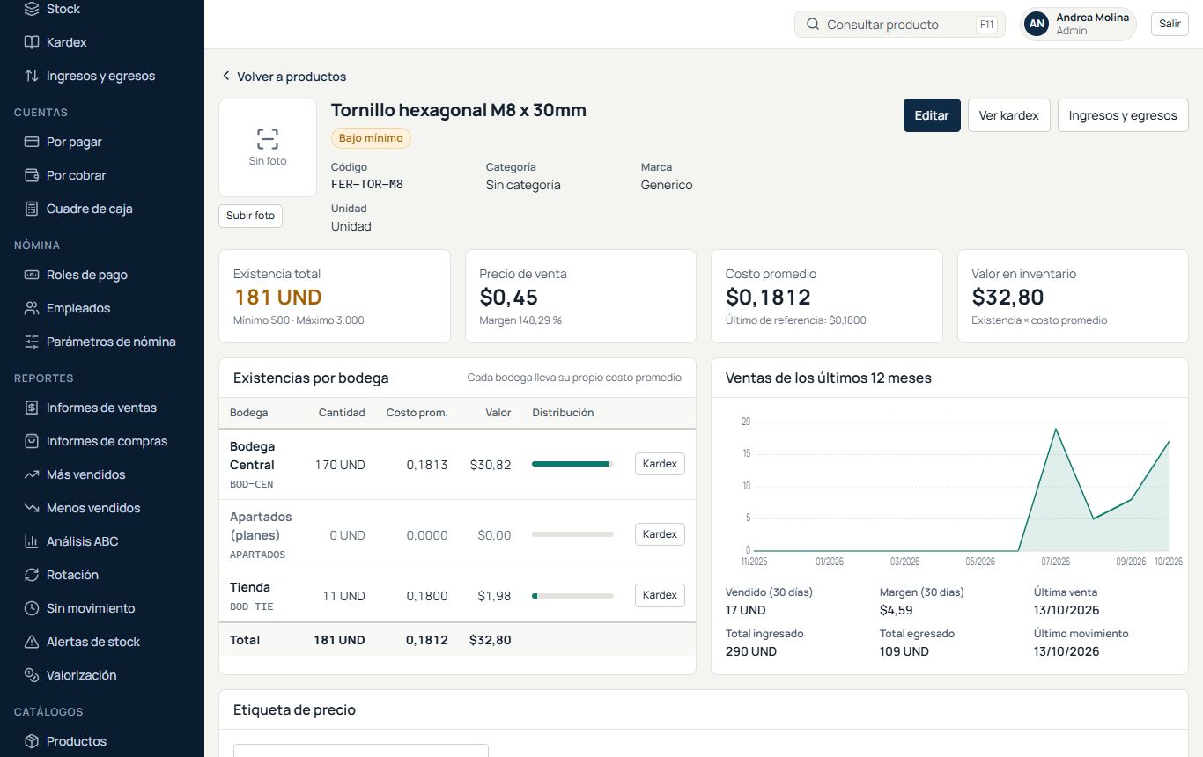Click the Alertas de stock warning icon
The image size is (1203, 757).
coord(32,642)
